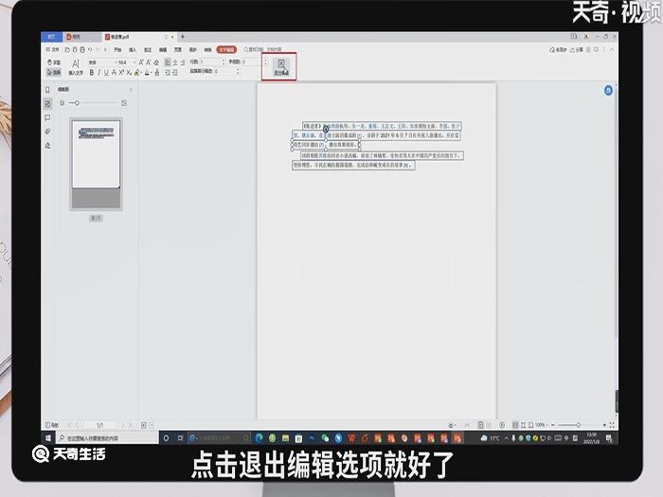Click the shrink thumbnails icon
Image resolution: width=663 pixels, height=497 pixels.
click(63, 102)
